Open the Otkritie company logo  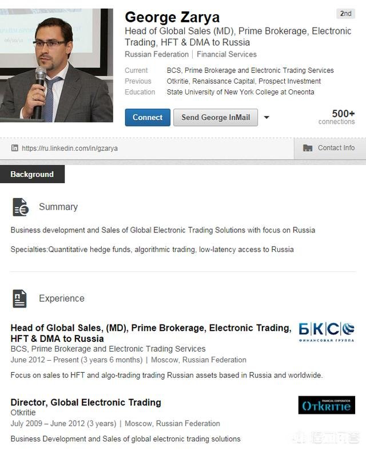tap(327, 405)
